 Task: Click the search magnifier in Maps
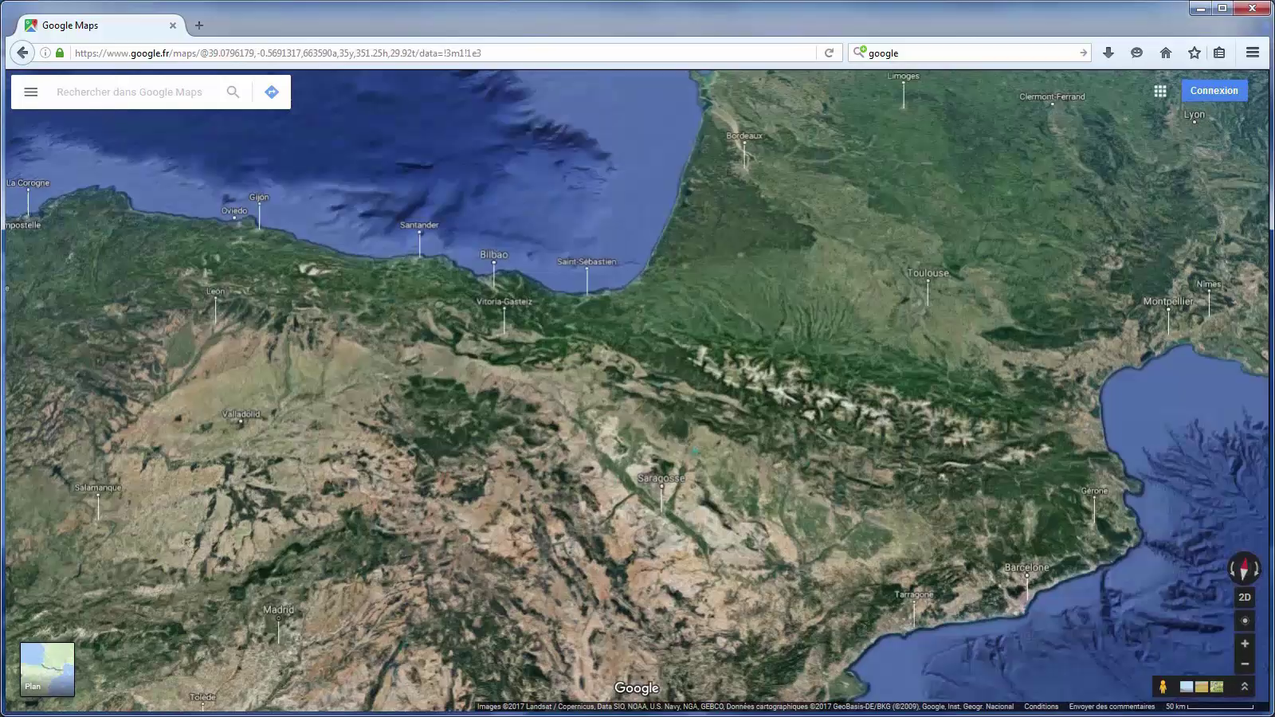tap(233, 92)
